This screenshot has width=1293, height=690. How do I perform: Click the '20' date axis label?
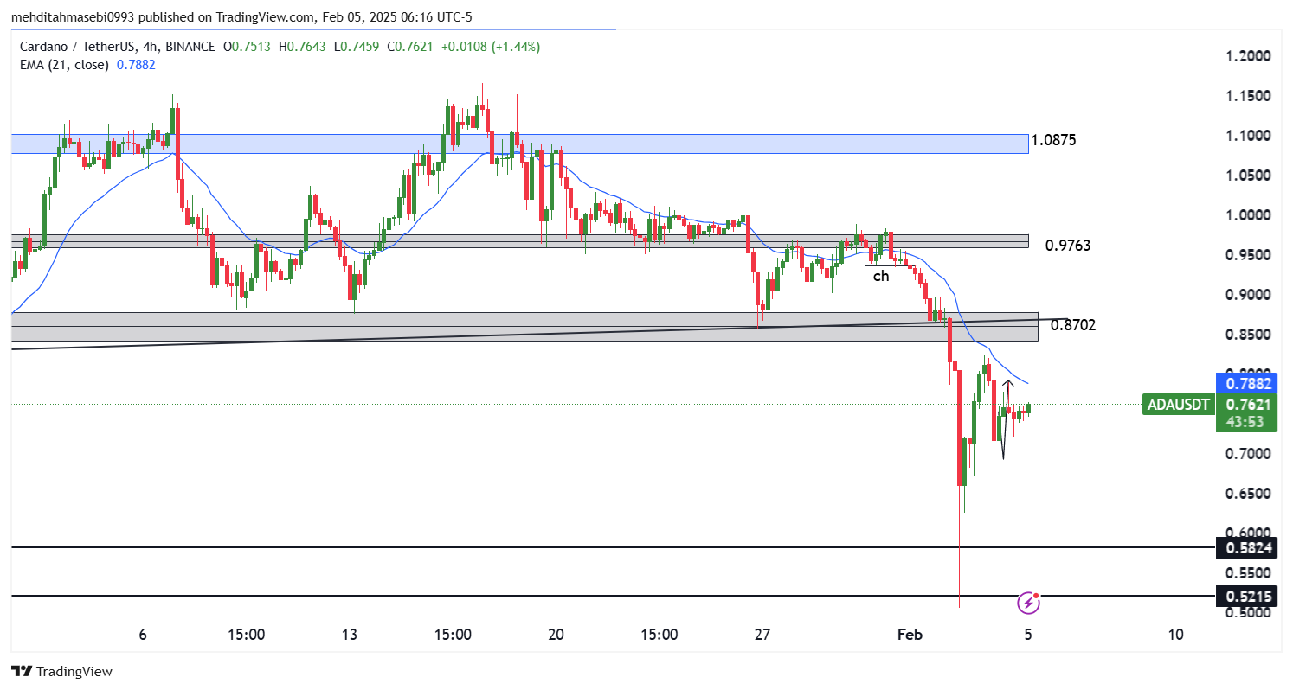pos(556,635)
